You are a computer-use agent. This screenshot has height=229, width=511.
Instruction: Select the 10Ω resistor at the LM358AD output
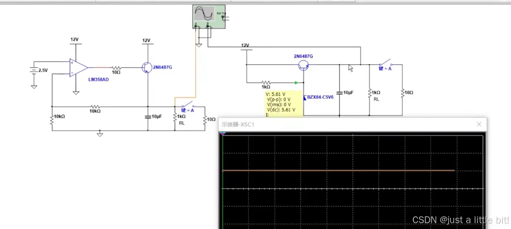[116, 68]
